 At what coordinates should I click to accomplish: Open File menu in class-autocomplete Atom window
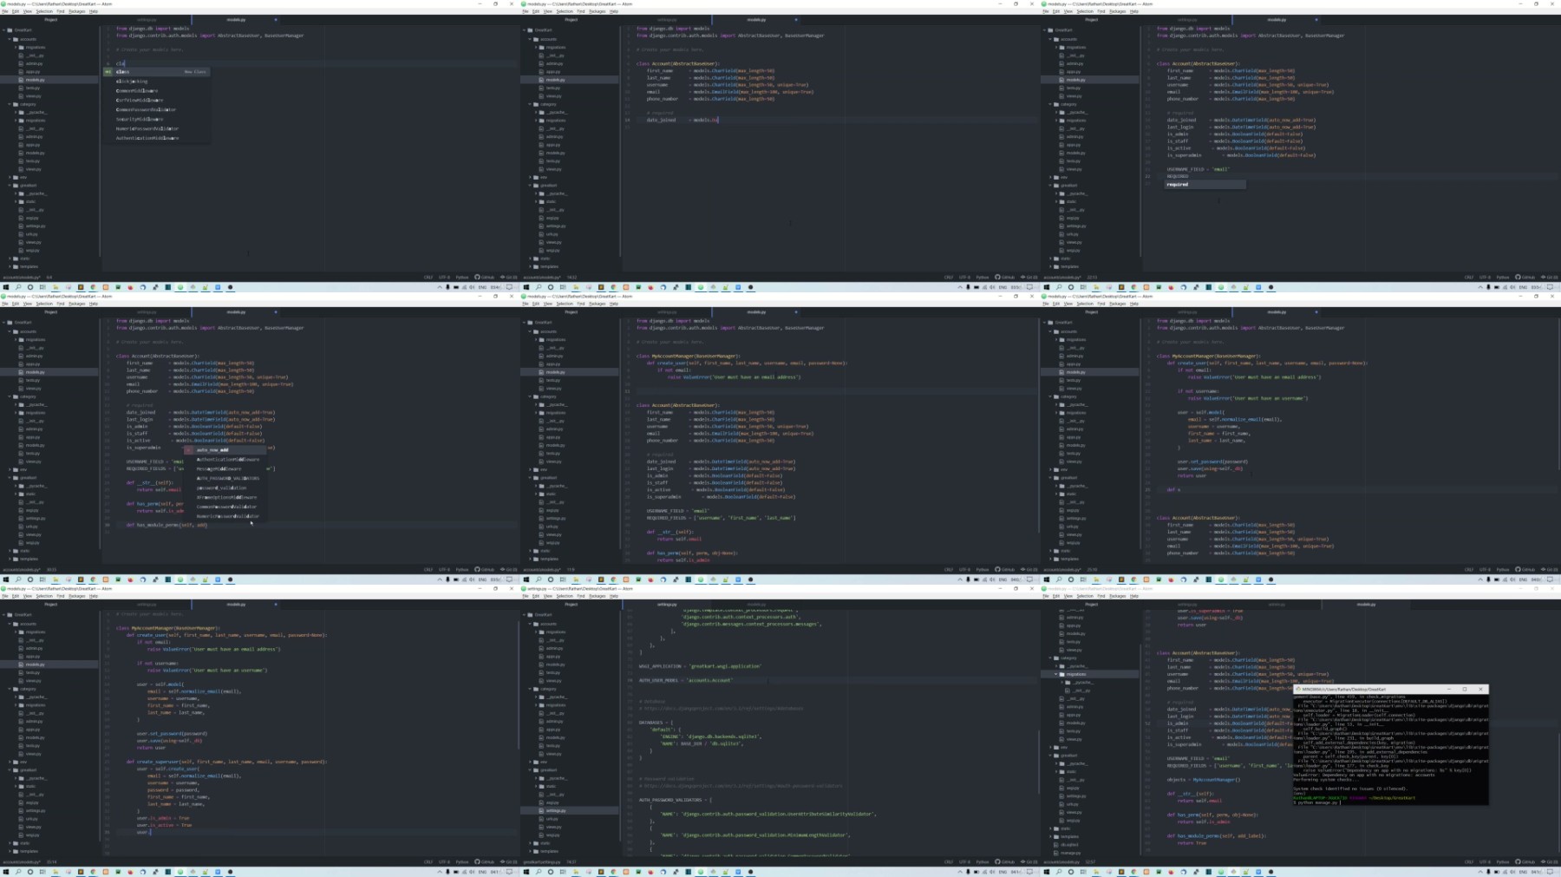(4, 11)
